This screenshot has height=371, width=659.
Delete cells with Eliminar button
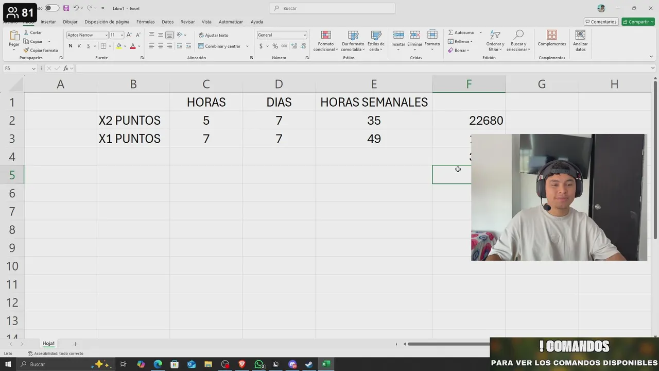pos(415,41)
